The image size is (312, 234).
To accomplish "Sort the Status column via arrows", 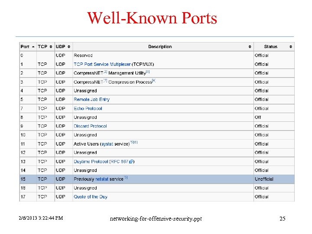I will click(x=291, y=47).
